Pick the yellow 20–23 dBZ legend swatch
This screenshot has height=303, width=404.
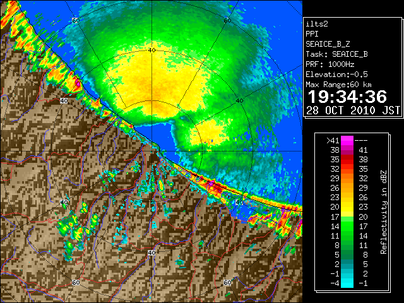tap(347, 207)
